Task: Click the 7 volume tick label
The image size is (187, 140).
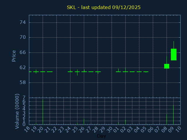Action: 24,98
